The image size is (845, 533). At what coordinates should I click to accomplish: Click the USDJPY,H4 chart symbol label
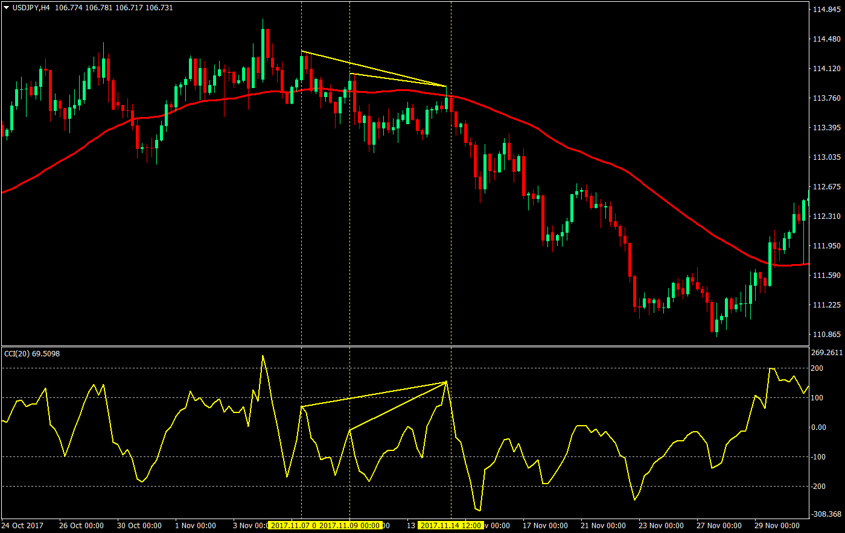coord(31,7)
